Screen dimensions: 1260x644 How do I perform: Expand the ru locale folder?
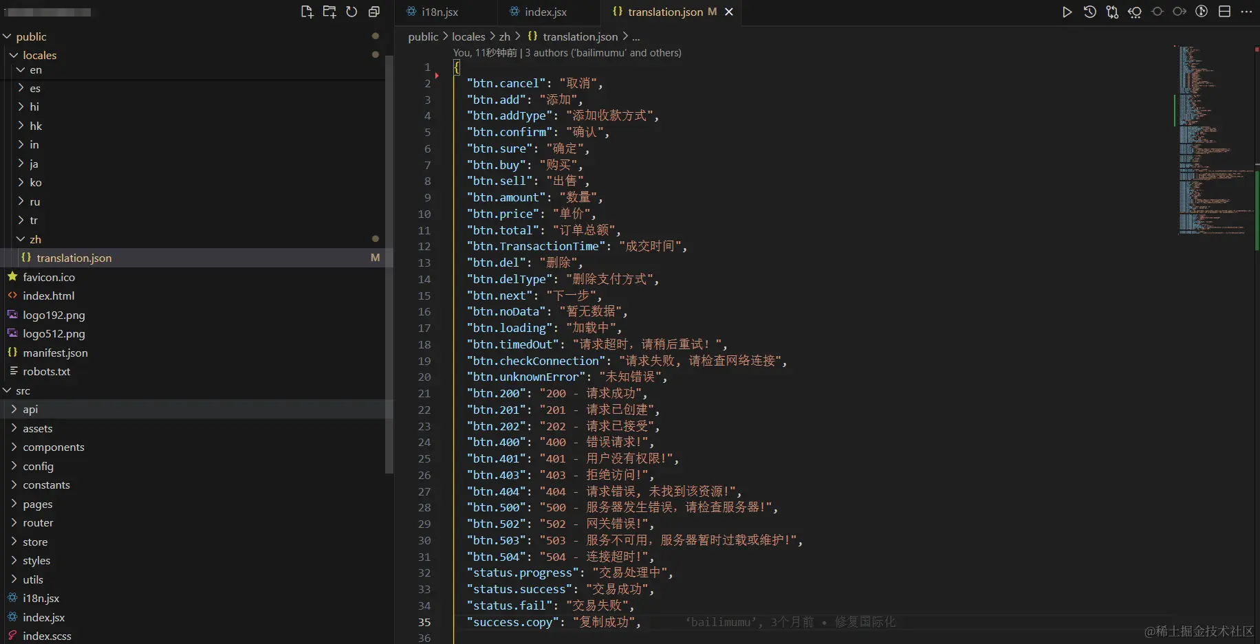(x=21, y=201)
